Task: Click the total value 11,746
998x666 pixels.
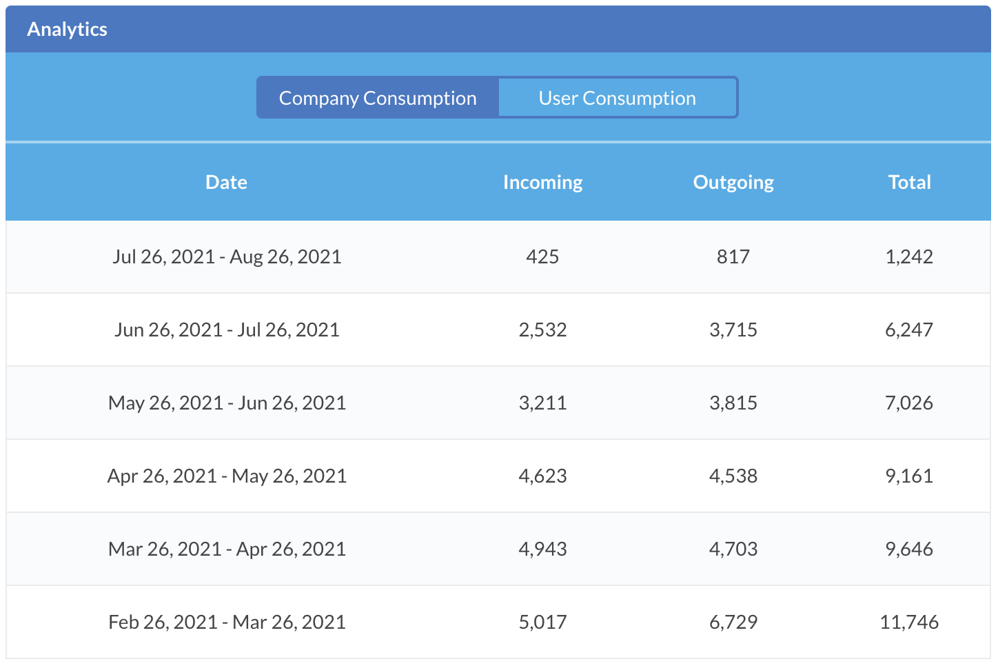Action: tap(909, 622)
